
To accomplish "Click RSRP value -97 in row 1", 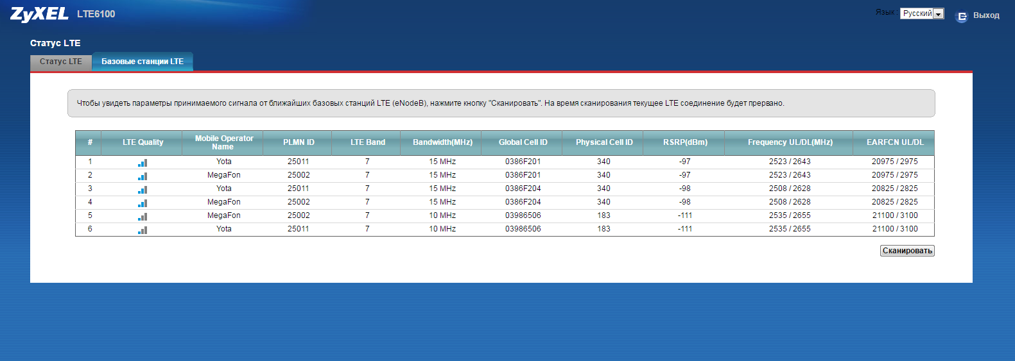I will (685, 162).
